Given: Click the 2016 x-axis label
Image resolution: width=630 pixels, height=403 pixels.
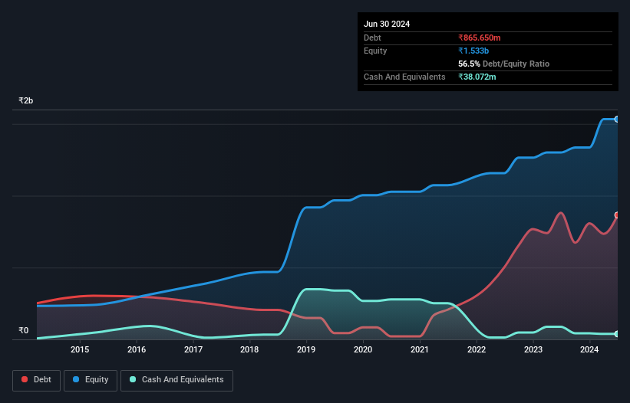Looking at the screenshot, I should coord(137,349).
